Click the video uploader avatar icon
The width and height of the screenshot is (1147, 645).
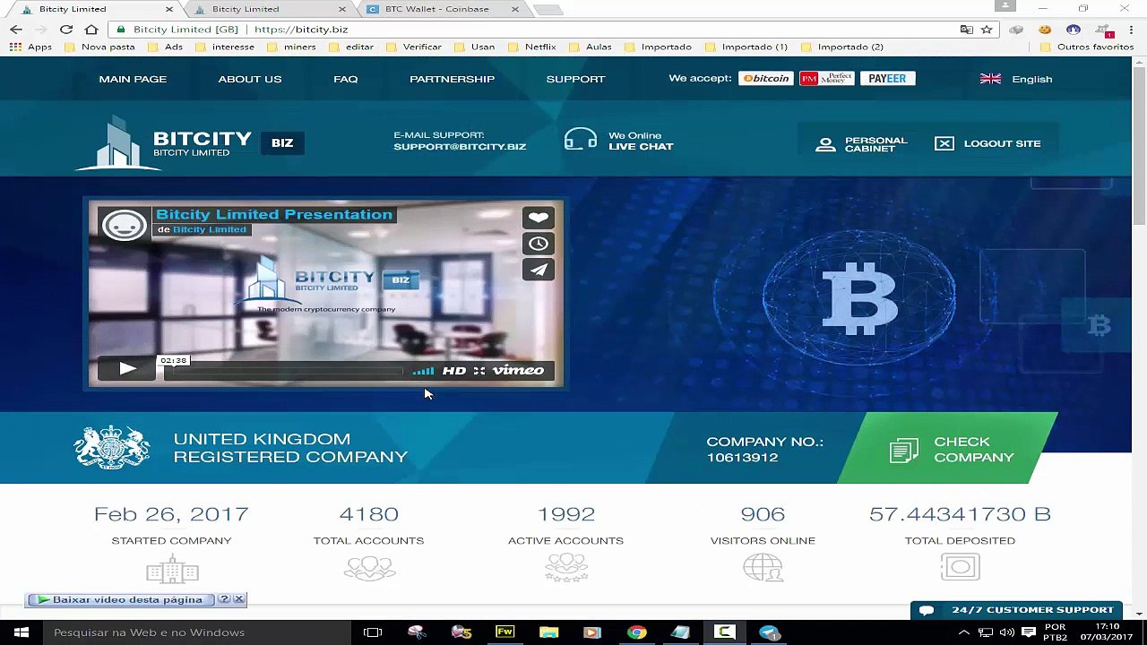125,225
